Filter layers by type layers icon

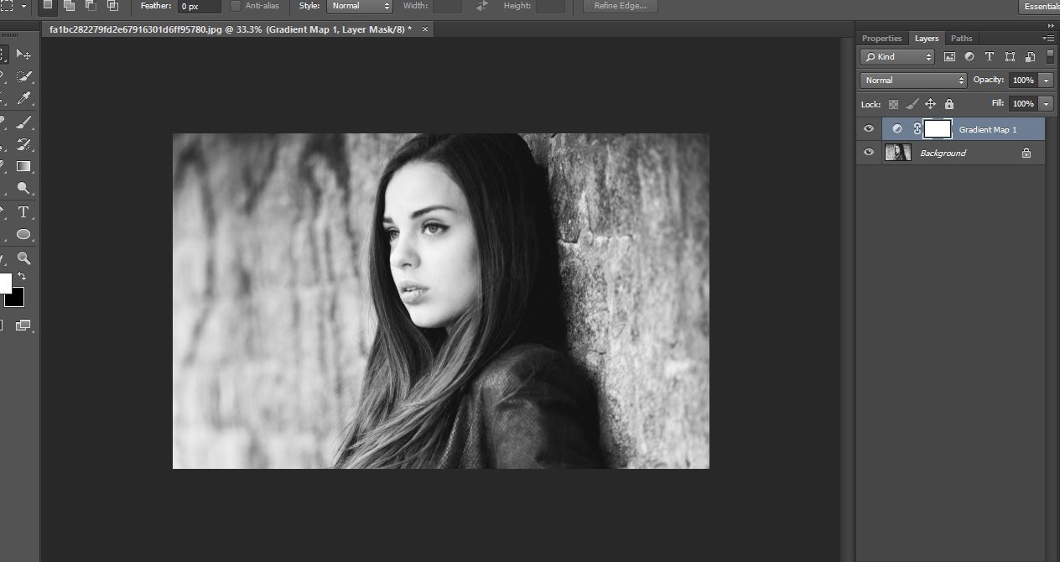click(990, 57)
